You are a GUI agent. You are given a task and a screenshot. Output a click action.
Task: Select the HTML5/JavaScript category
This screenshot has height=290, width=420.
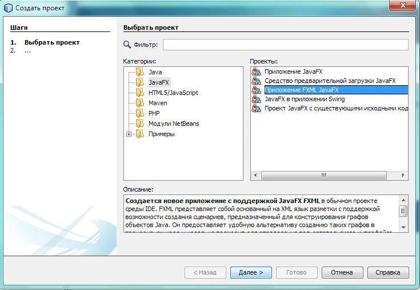click(x=173, y=93)
